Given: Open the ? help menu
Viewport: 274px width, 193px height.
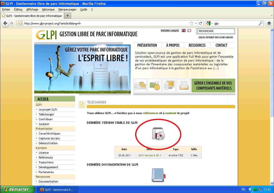Looking at the screenshot, I should coord(92,9).
